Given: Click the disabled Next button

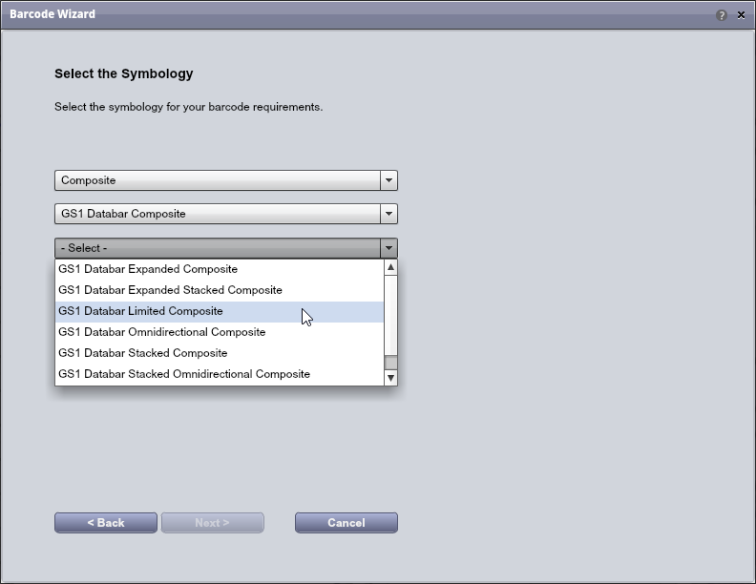Looking at the screenshot, I should pyautogui.click(x=212, y=523).
